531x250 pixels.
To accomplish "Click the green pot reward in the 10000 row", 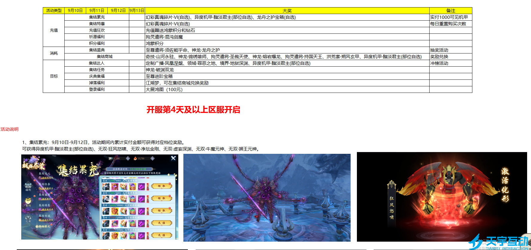I will [x=133, y=211].
